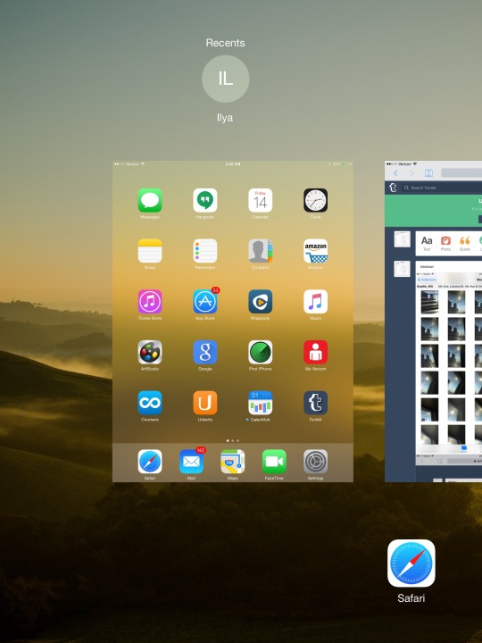Image resolution: width=482 pixels, height=643 pixels.
Task: Tap the Safari label under the app icon
Action: 411,598
